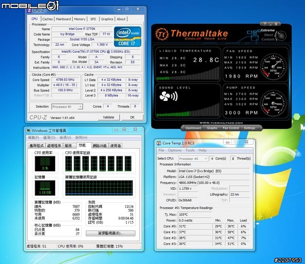Visit the www.thermaltake.com link
The height and width of the screenshot is (264, 305).
tap(221, 123)
